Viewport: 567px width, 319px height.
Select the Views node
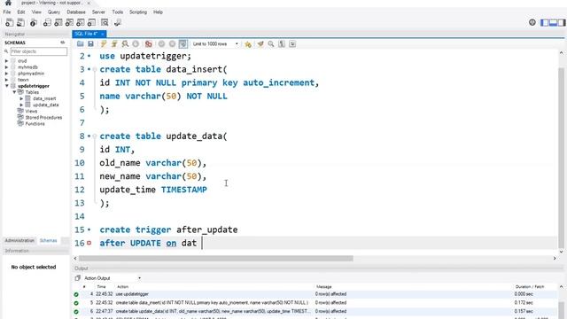[x=31, y=111]
